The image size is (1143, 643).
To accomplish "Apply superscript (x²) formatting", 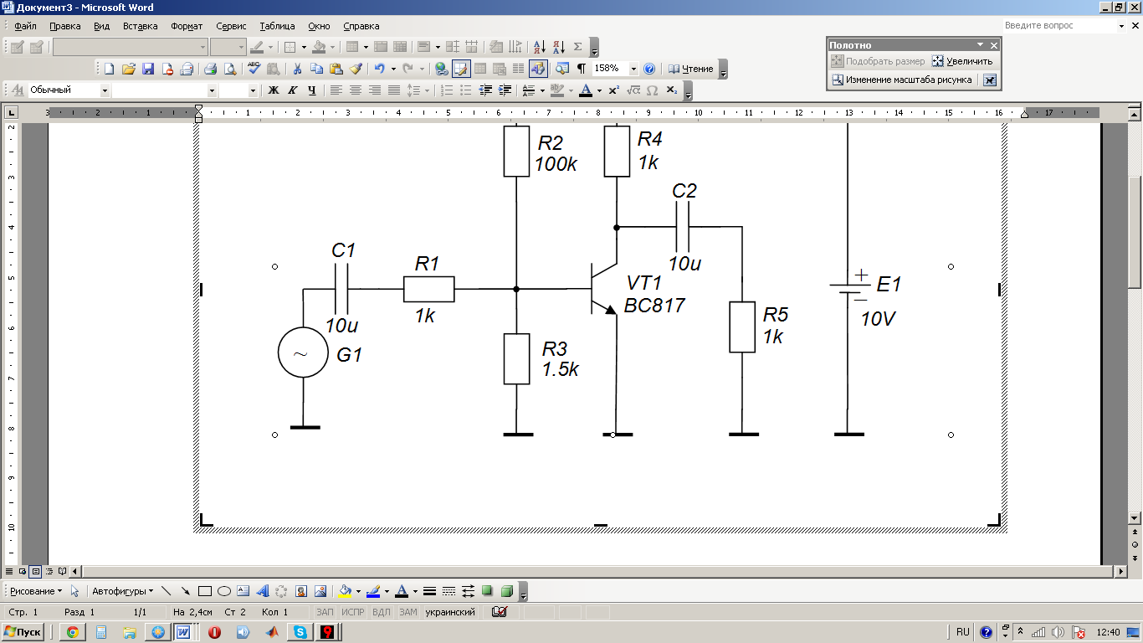I will [x=613, y=90].
